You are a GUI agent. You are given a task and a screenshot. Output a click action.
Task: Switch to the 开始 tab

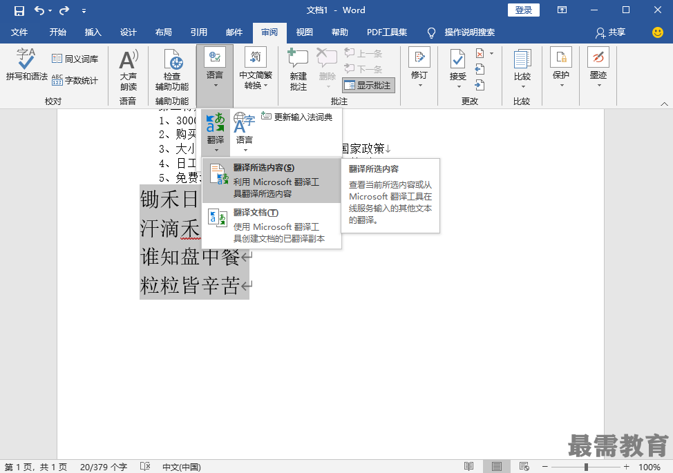point(58,32)
